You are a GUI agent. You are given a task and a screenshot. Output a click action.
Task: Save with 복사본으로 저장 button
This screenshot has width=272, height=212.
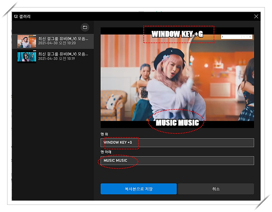pos(138,189)
